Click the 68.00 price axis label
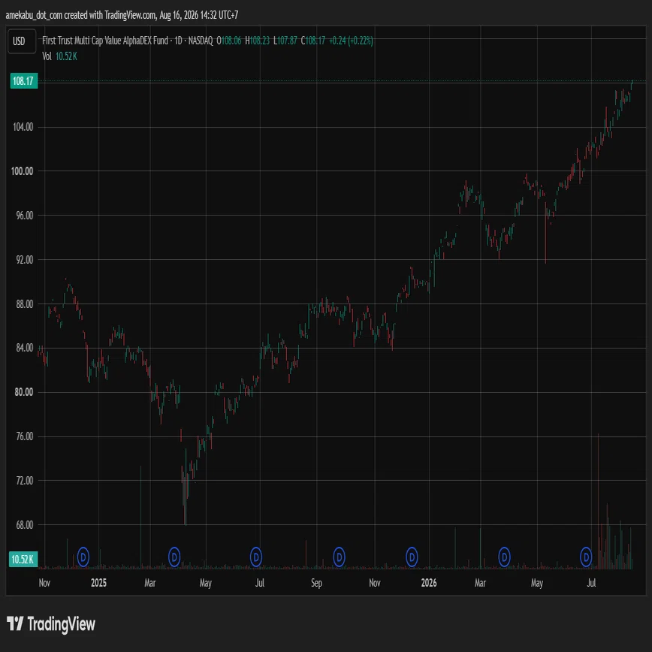This screenshot has width=652, height=652. click(x=24, y=525)
